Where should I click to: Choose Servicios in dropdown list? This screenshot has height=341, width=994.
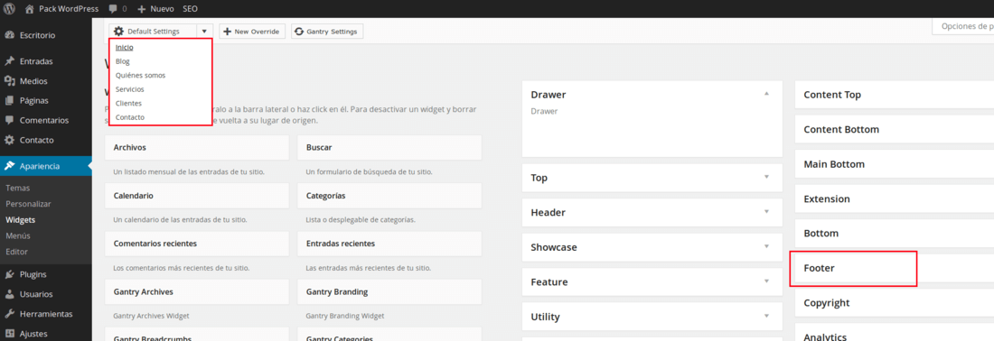129,89
